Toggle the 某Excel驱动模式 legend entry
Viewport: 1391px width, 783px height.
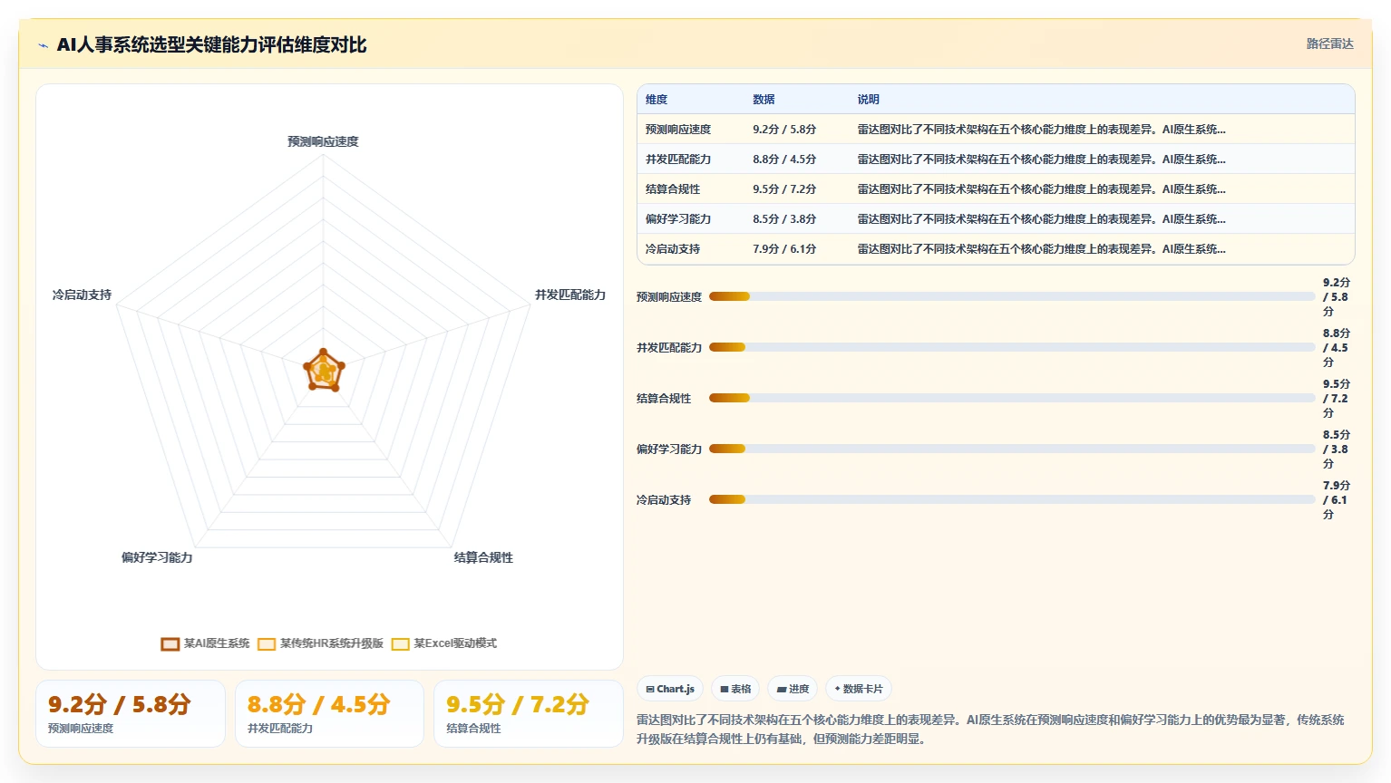444,643
